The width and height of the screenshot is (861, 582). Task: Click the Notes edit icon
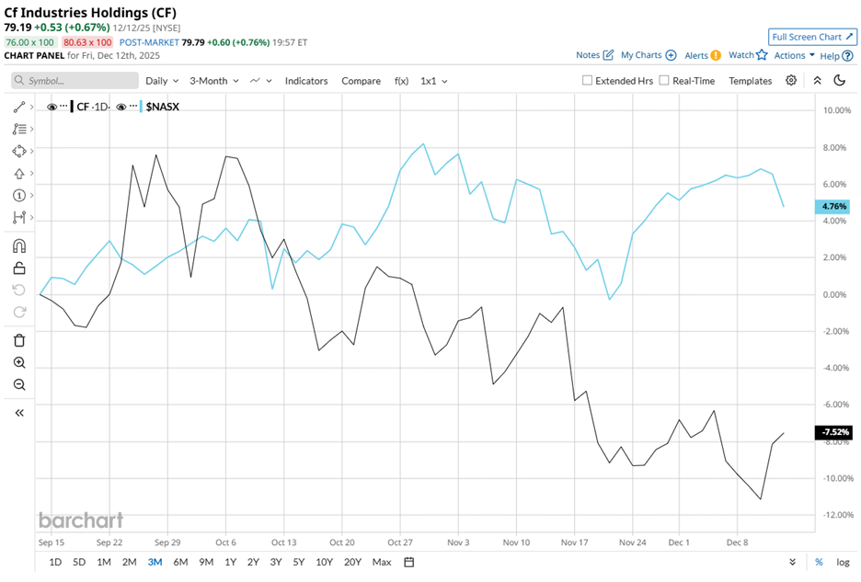608,55
